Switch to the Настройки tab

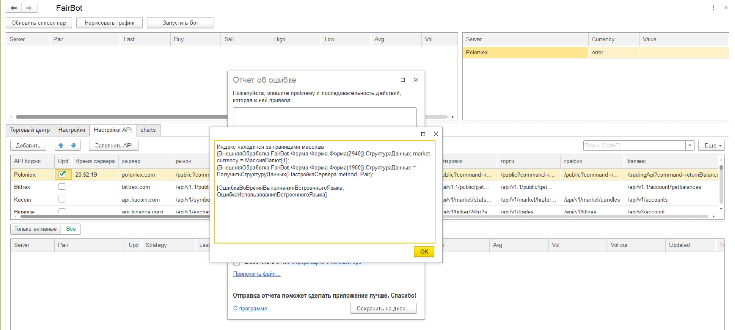[72, 130]
